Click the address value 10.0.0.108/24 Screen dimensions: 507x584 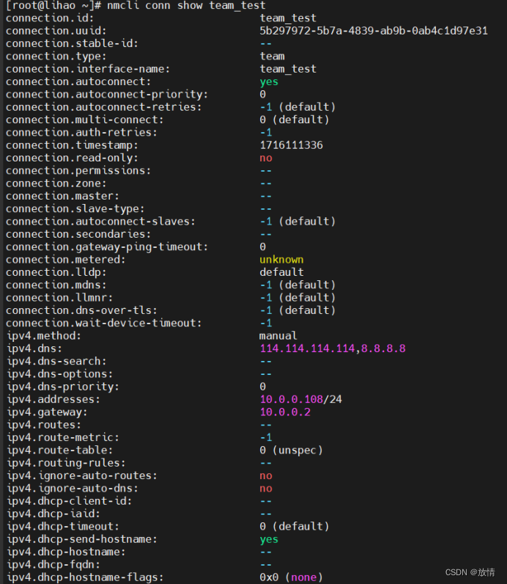pyautogui.click(x=301, y=399)
